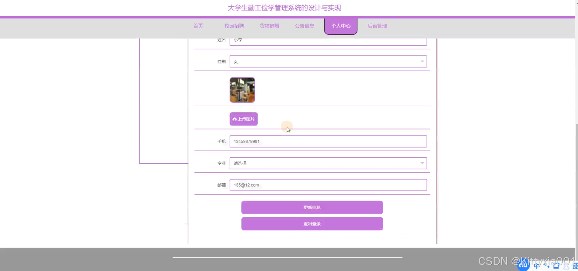Open the 首页 navigation tab
This screenshot has height=271, width=578.
[198, 26]
